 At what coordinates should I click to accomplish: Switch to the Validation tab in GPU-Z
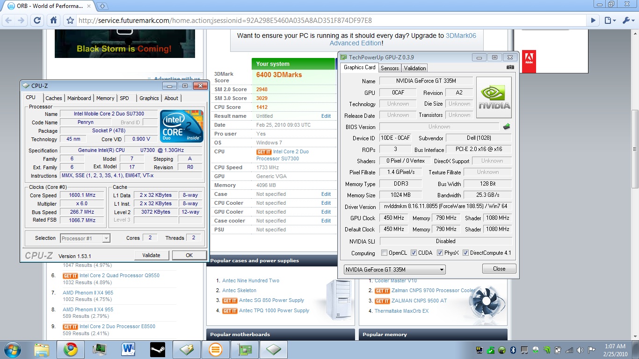pos(415,68)
